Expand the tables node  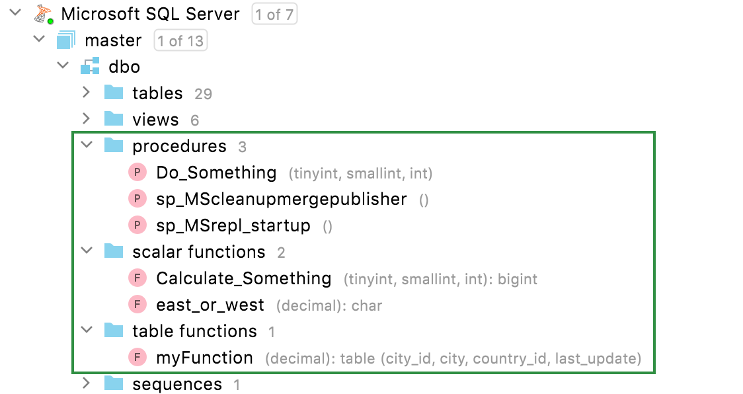pos(86,93)
